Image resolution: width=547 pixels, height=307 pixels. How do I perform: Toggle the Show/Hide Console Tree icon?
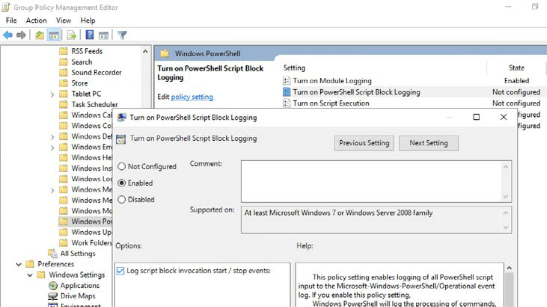click(x=53, y=35)
